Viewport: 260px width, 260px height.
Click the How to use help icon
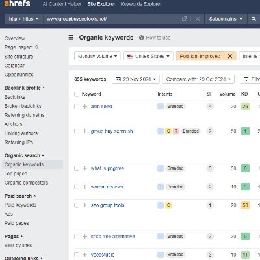pos(141,38)
